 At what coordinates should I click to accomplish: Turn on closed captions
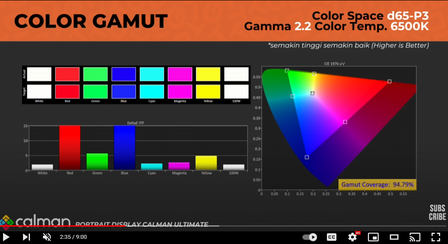click(331, 237)
